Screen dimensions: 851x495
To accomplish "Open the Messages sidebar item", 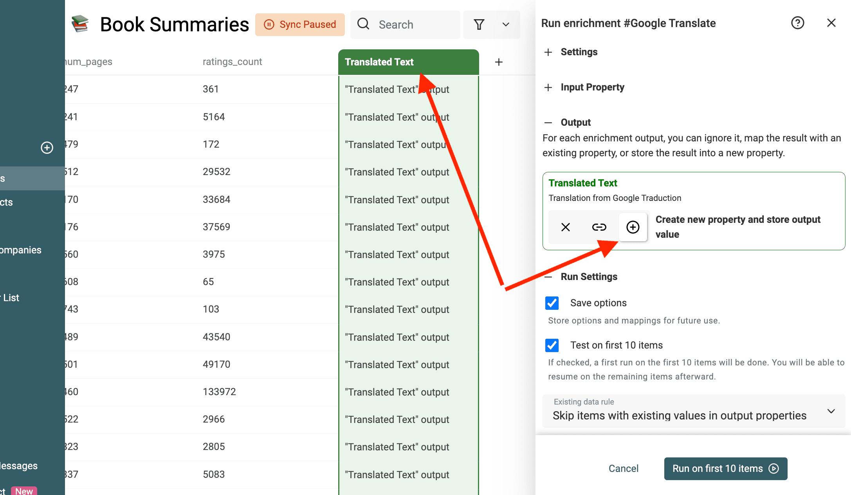I will pyautogui.click(x=19, y=466).
